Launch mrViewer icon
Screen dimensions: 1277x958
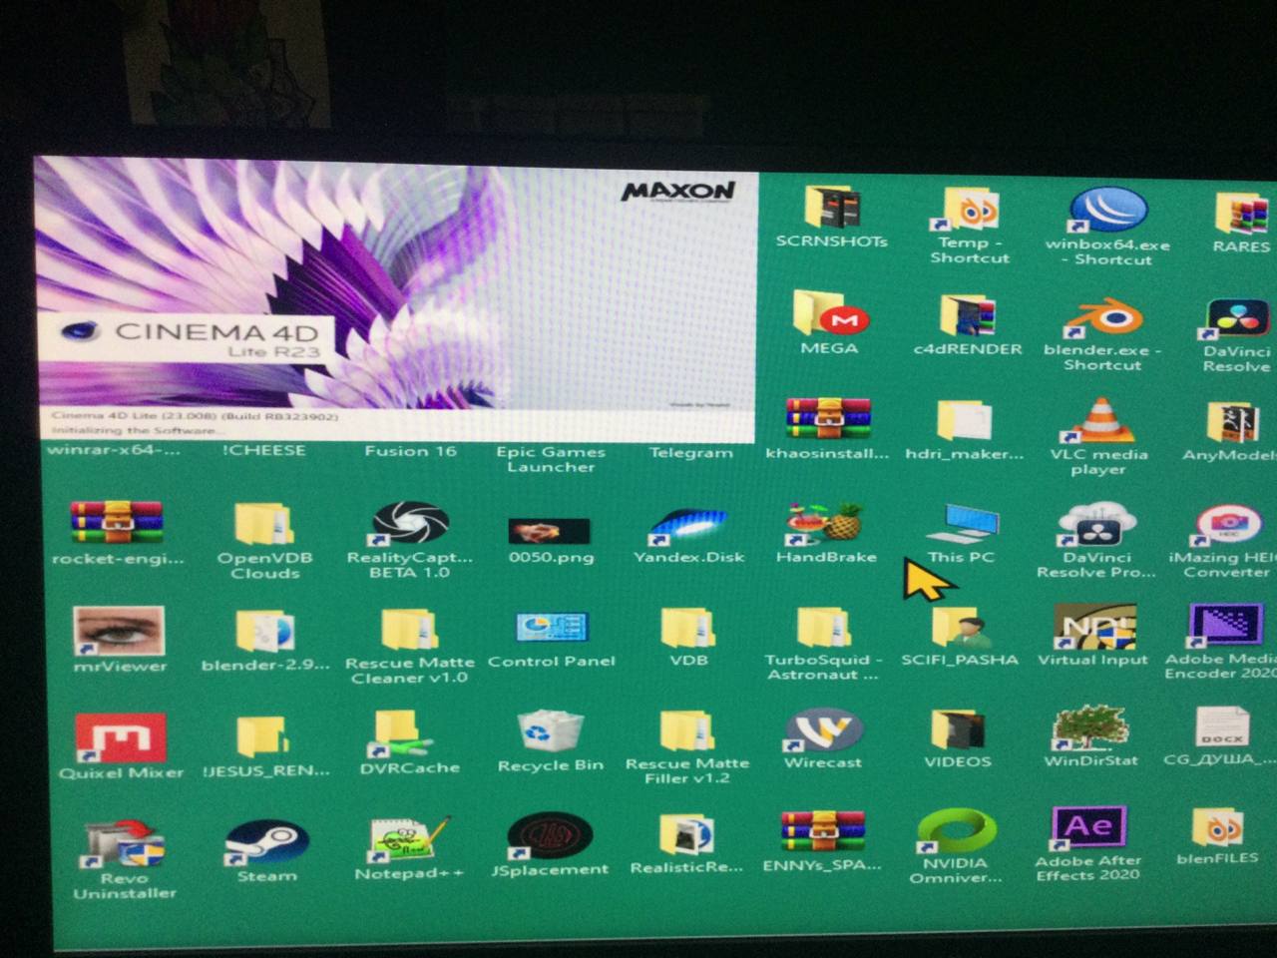pos(120,631)
